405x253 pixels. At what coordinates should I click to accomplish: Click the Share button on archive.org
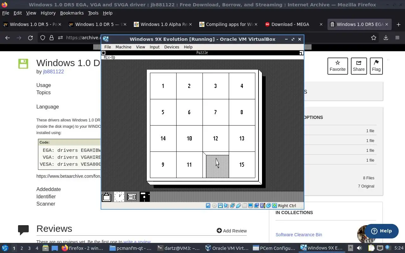pyautogui.click(x=359, y=66)
